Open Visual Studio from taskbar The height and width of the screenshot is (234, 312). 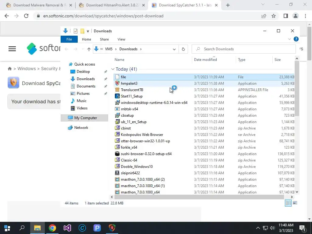(x=67, y=228)
